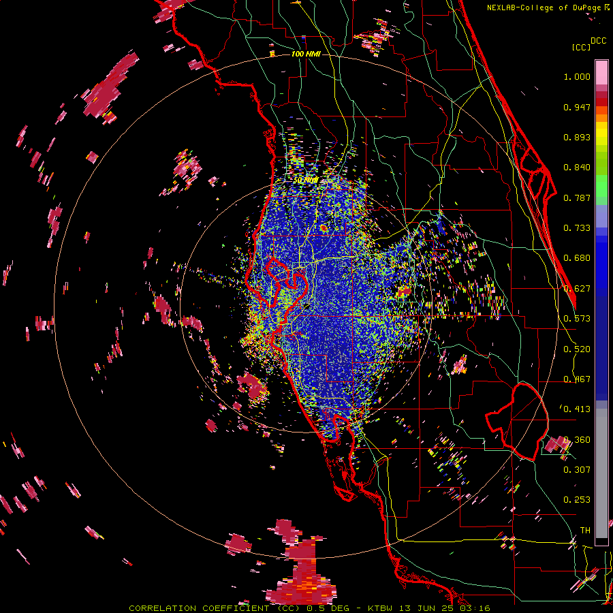Pick the light pink top segment of the color bar

pos(601,72)
